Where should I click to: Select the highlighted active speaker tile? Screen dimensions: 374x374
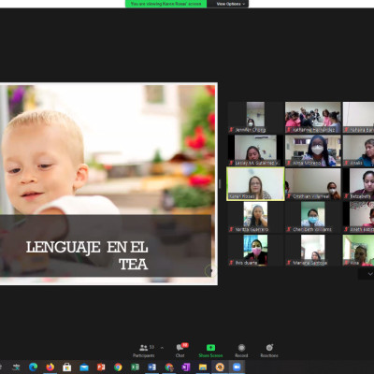255,184
